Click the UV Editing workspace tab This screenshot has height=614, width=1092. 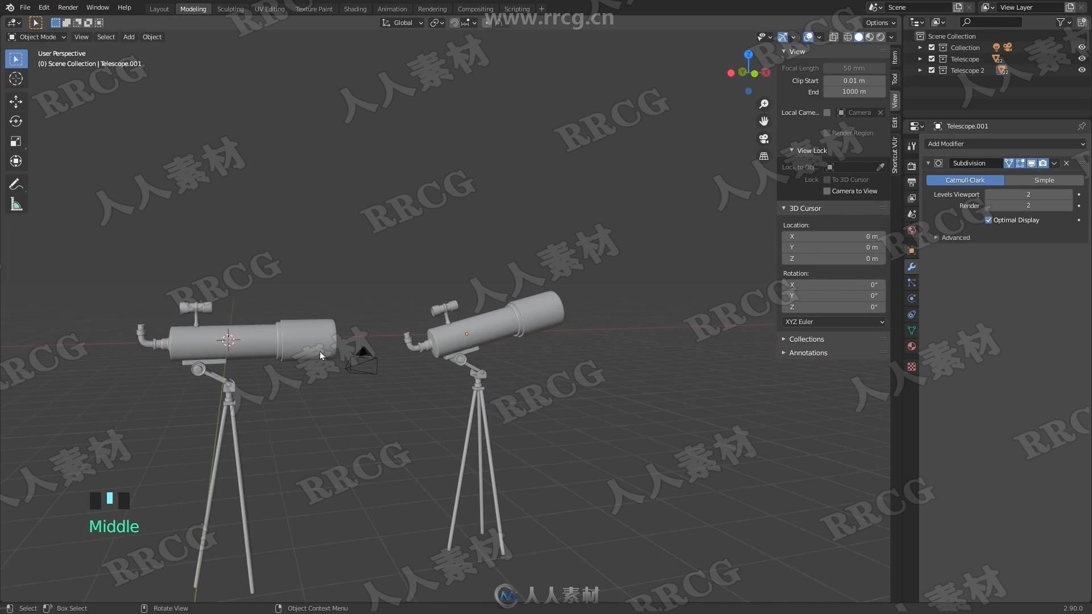point(269,9)
